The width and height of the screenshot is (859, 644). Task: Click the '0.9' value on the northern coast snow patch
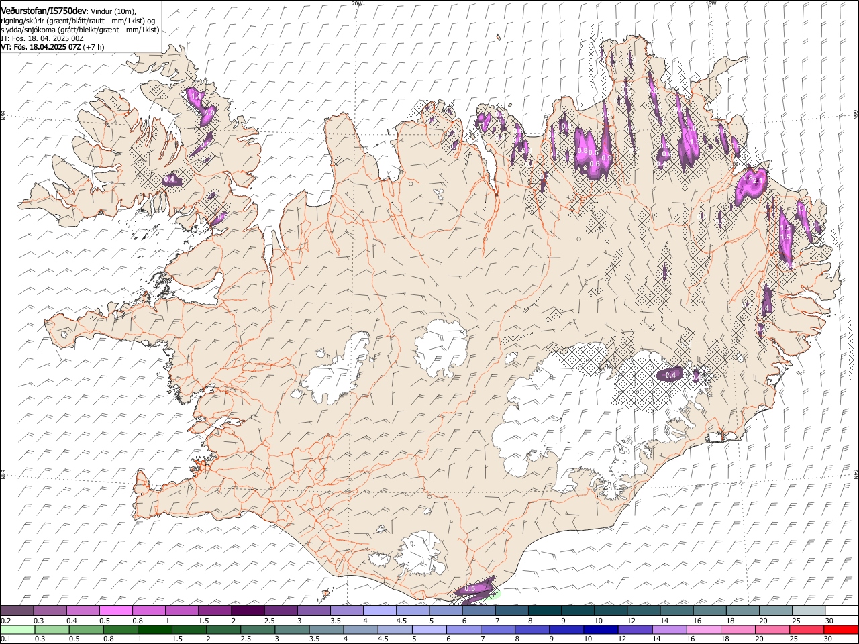coord(607,157)
